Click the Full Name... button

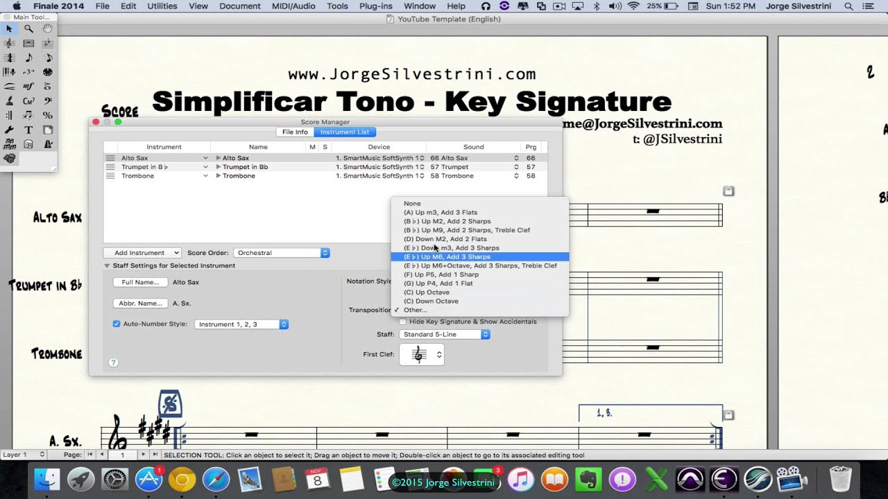(x=140, y=282)
